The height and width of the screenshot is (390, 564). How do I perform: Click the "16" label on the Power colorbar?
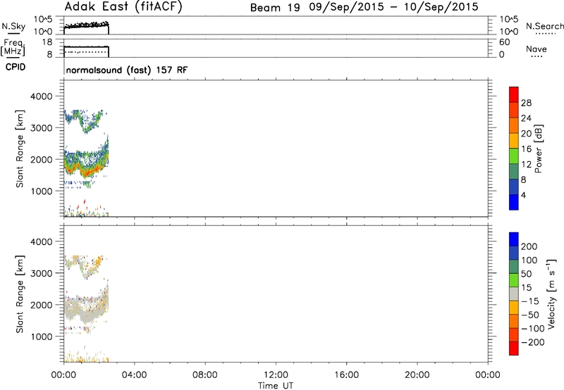point(526,149)
